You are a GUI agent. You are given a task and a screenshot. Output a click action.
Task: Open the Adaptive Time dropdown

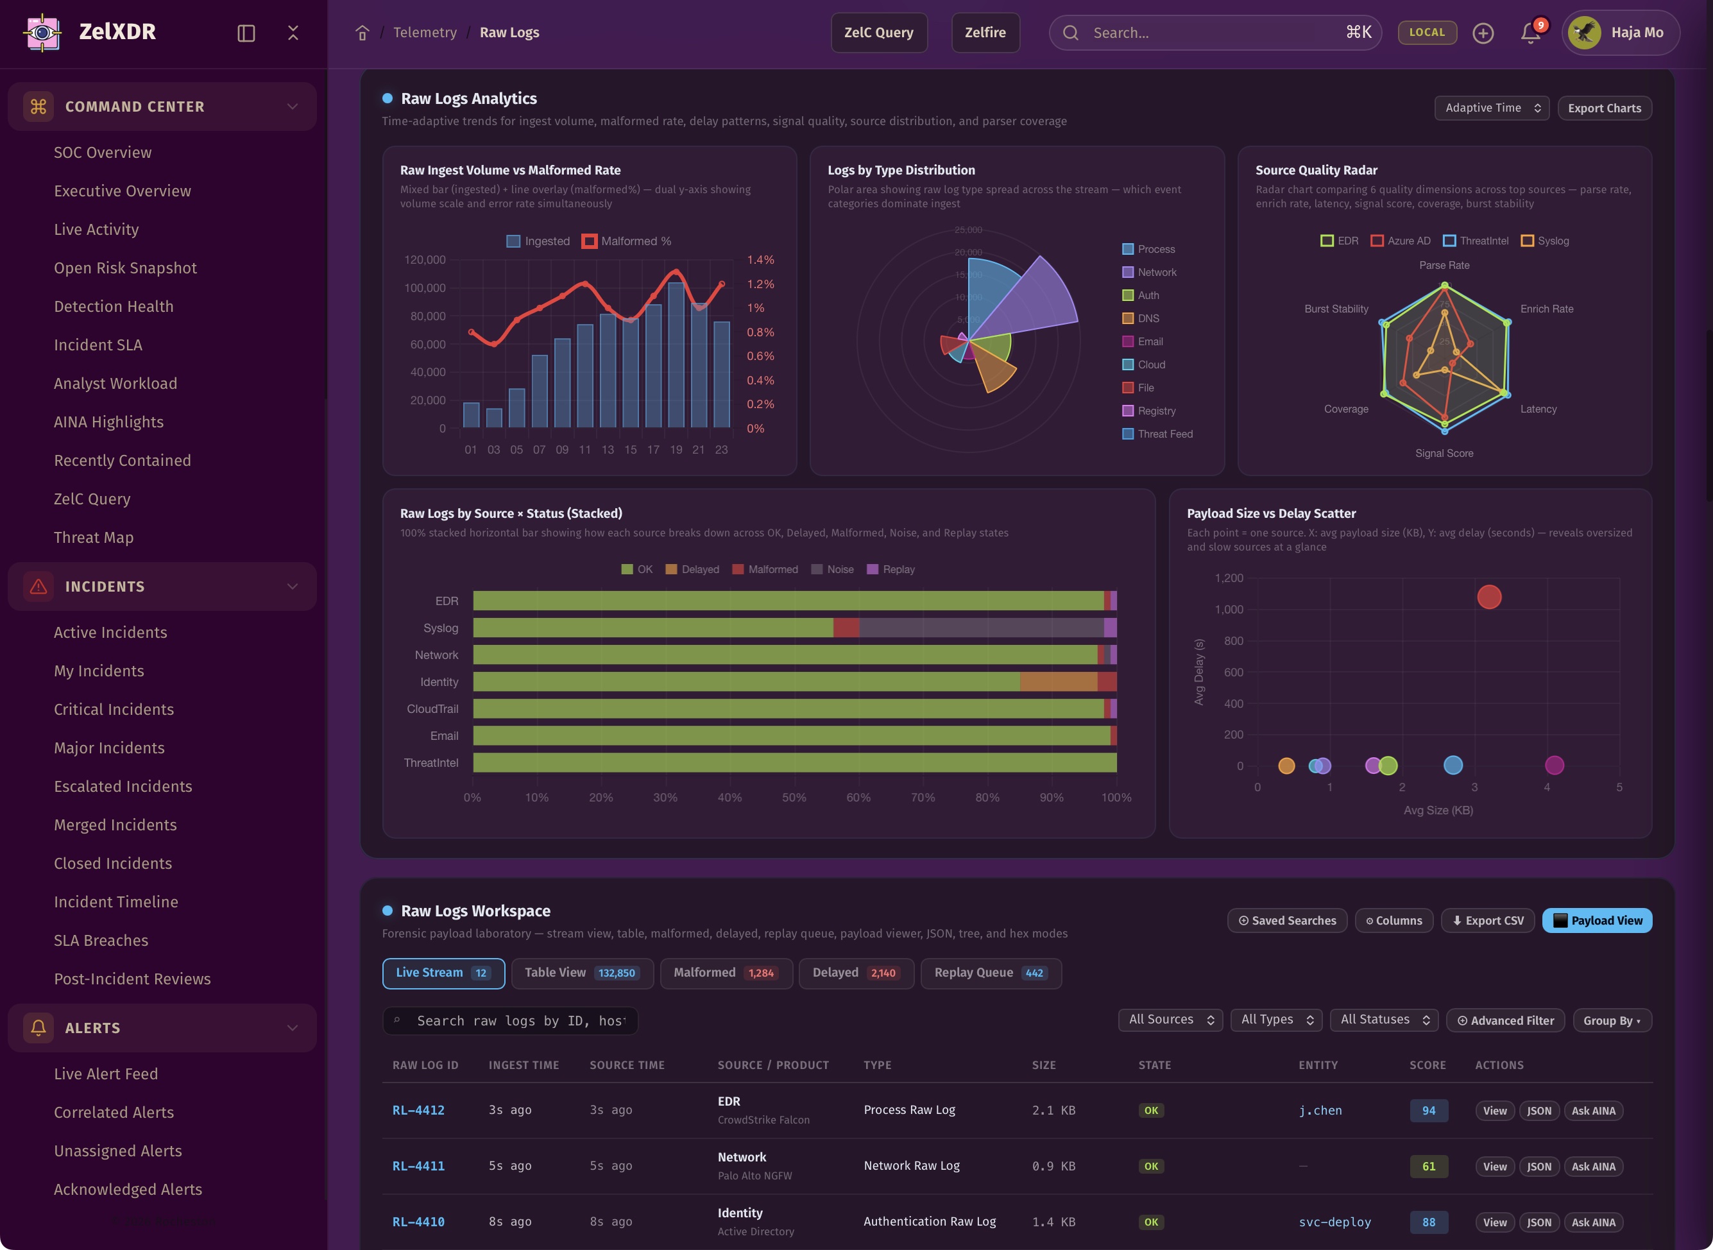coord(1491,108)
